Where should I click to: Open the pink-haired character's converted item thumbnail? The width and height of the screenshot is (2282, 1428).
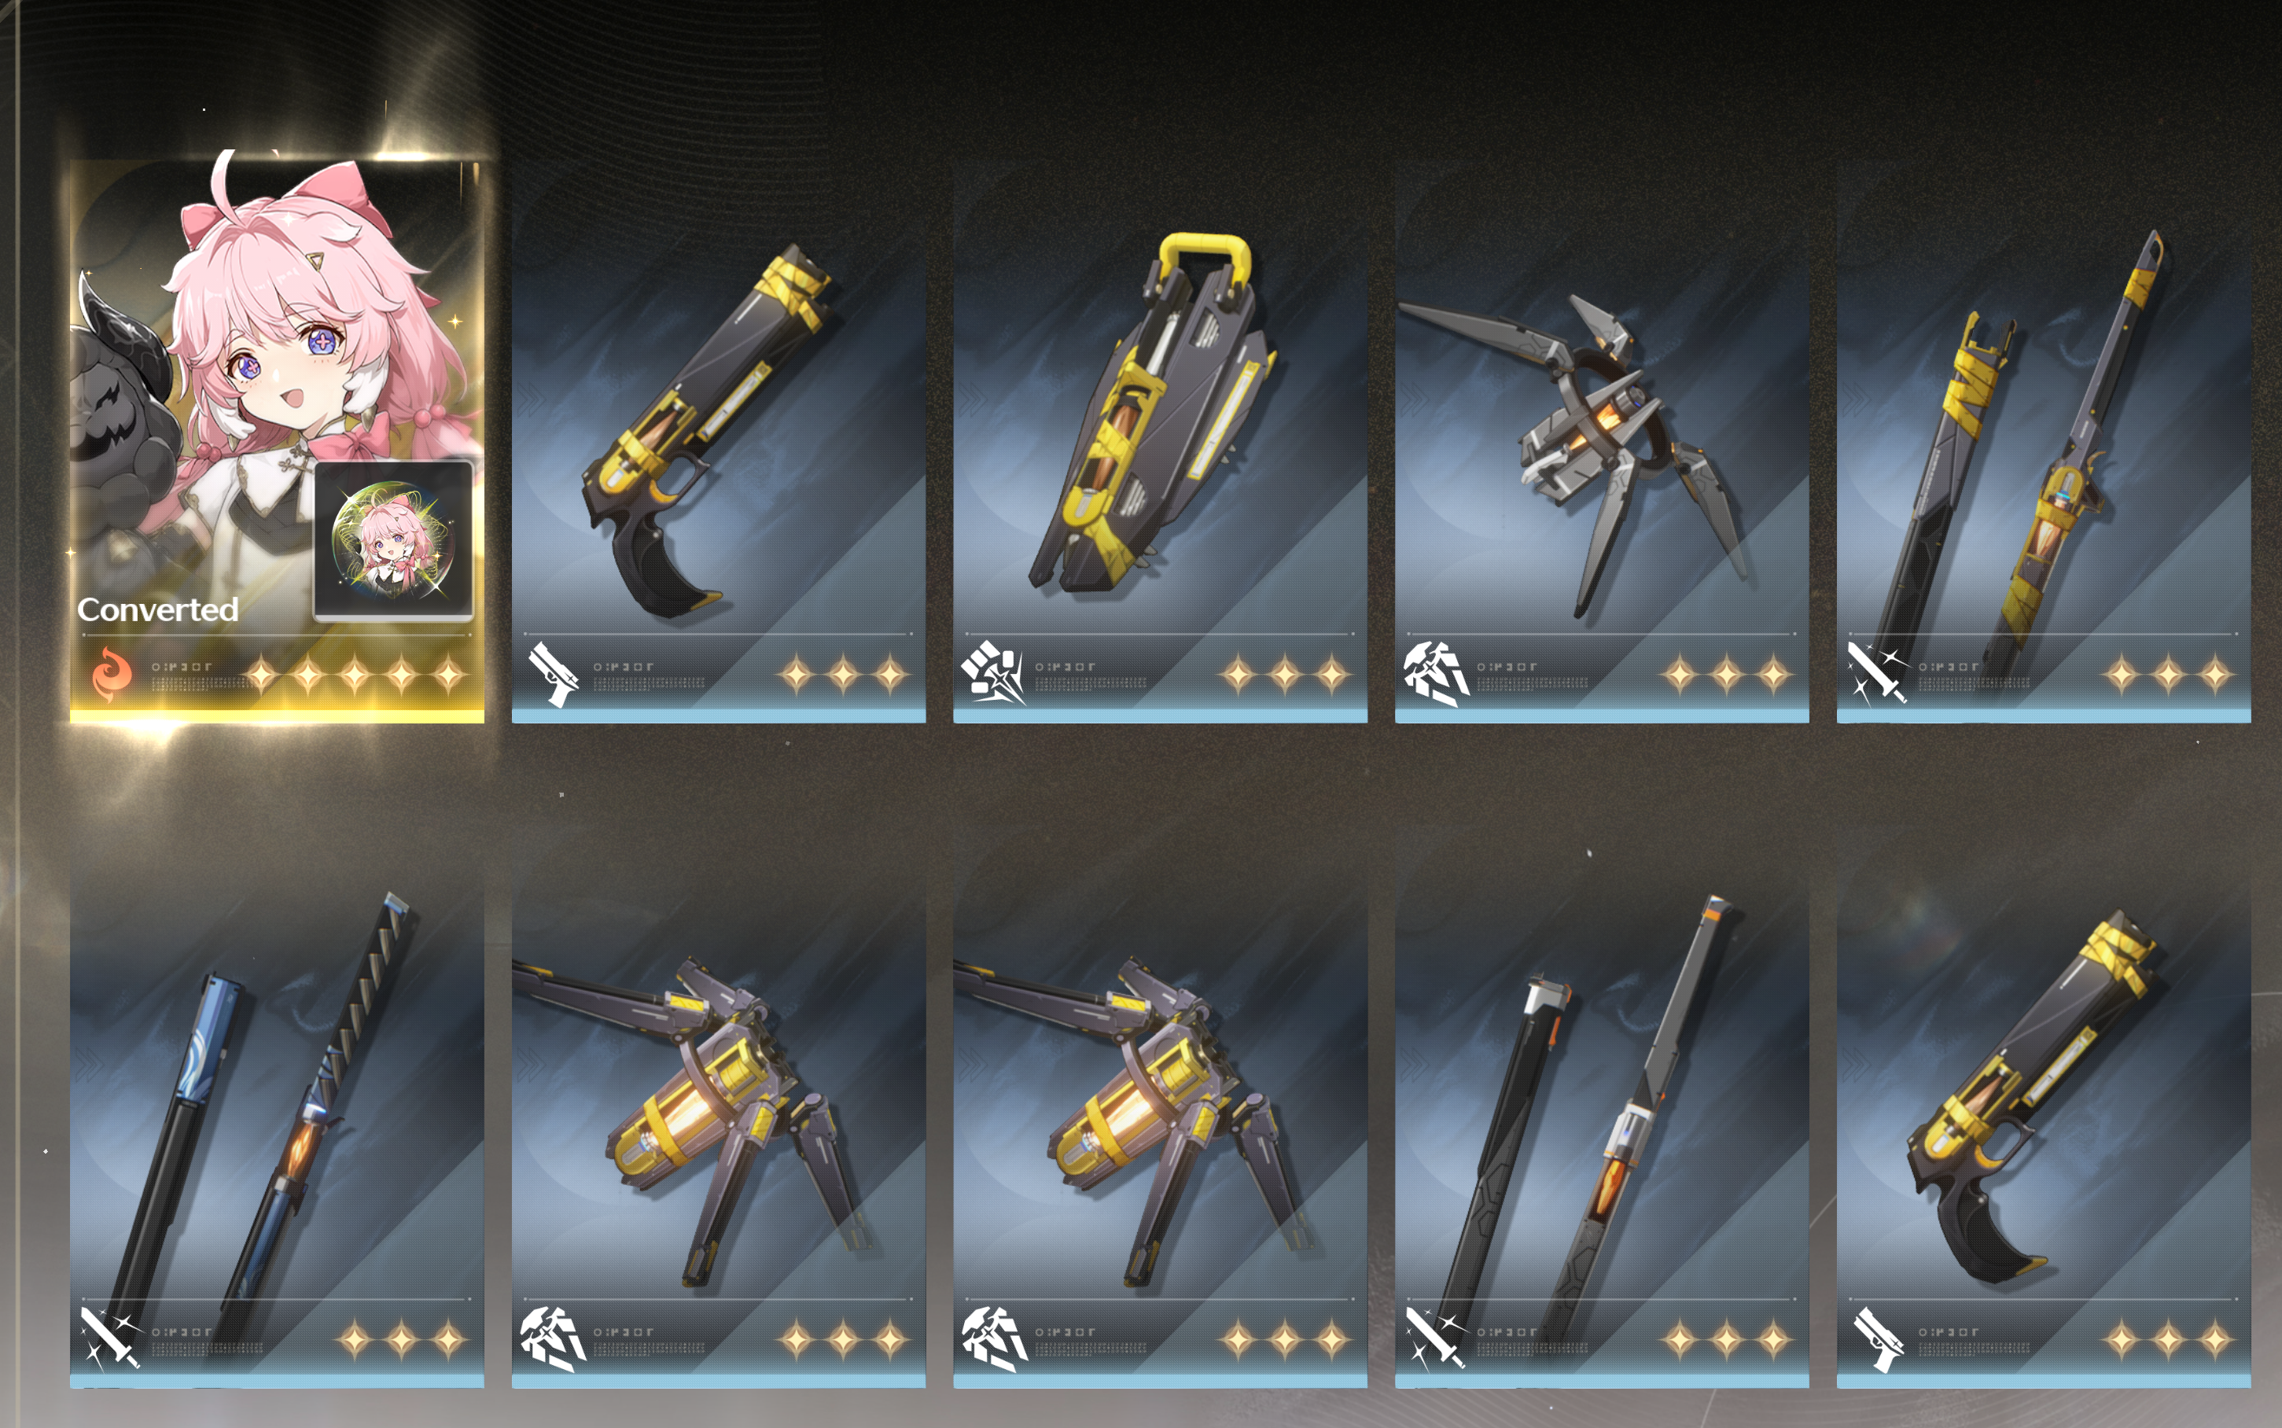tap(394, 542)
